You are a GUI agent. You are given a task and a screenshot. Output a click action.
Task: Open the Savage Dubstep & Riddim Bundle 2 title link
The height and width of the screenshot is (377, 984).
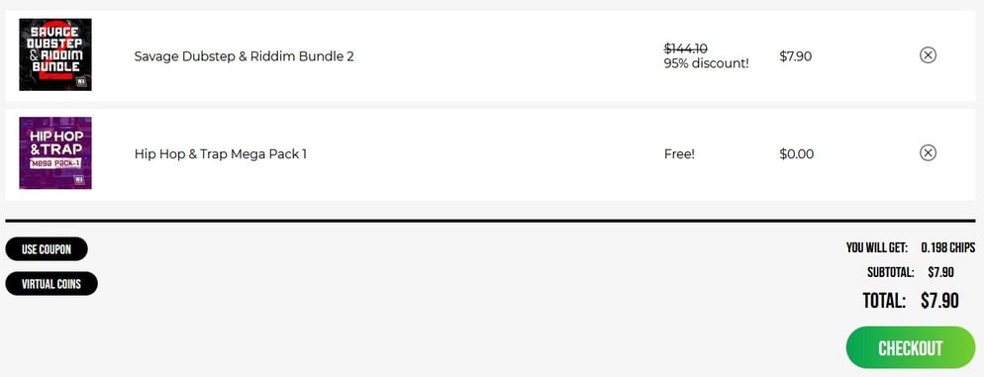tap(245, 56)
